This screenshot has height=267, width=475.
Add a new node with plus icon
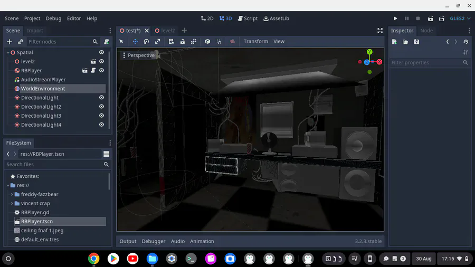pyautogui.click(x=9, y=42)
